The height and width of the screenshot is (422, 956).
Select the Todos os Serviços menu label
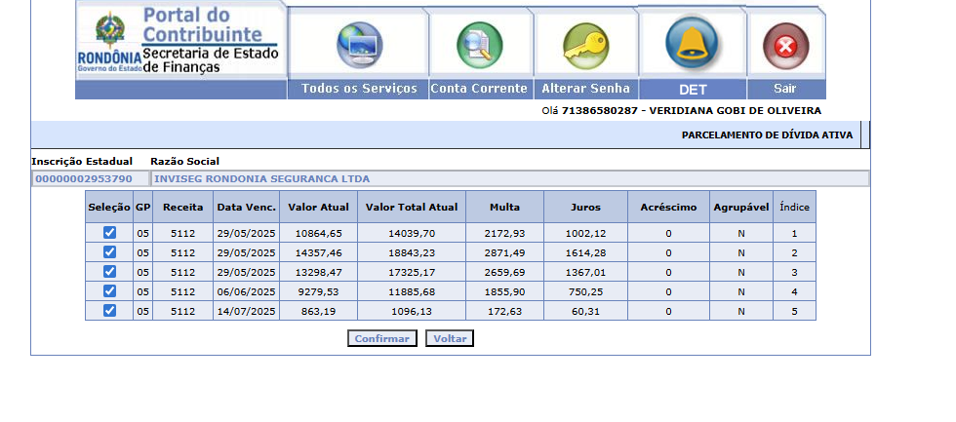tap(359, 89)
